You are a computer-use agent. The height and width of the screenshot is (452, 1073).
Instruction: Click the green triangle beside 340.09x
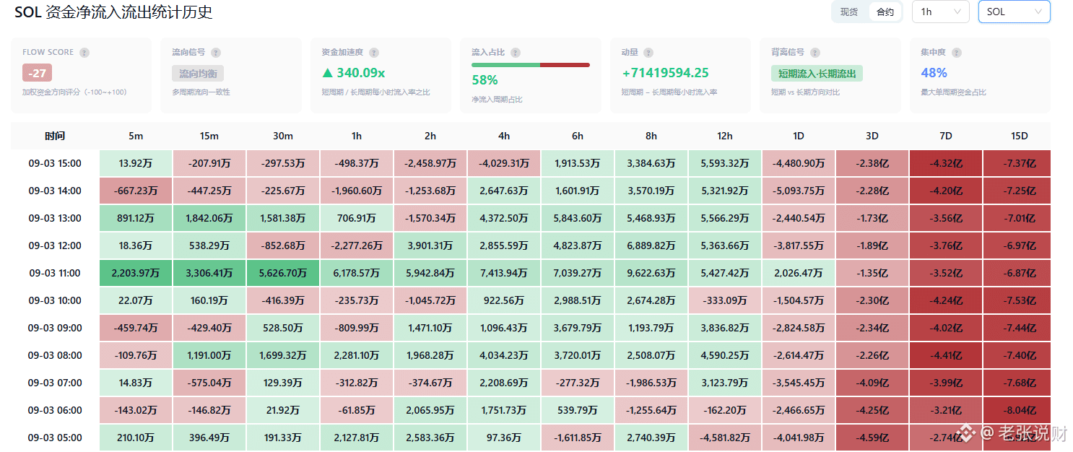point(328,73)
